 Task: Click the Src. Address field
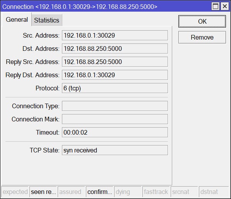tap(115, 35)
